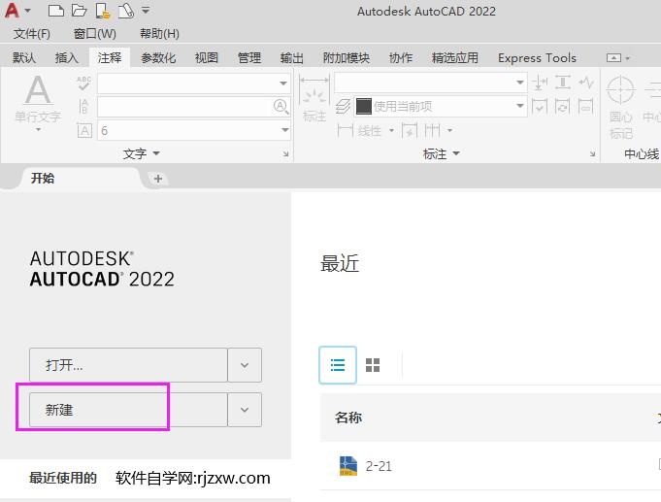
Task: Open the recent drawing 2-21
Action: [379, 466]
